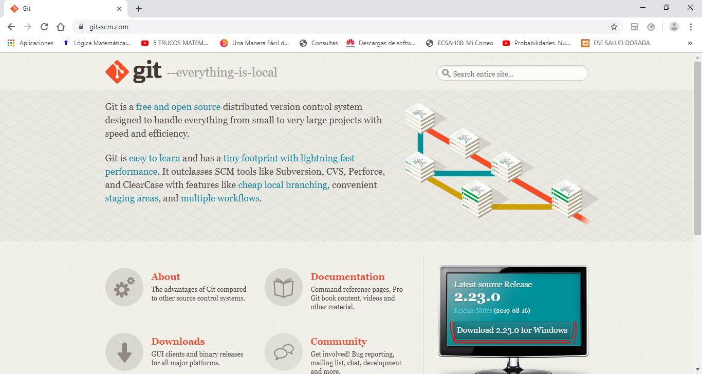Click the branching diagram illustration
Viewport: 702px width, 374px height.
pyautogui.click(x=501, y=163)
